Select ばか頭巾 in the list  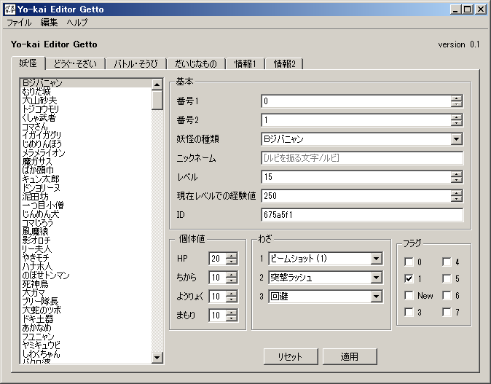(x=86, y=170)
